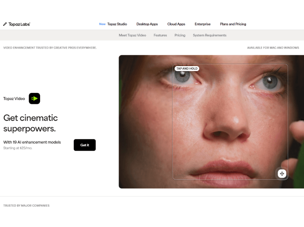Open the Topaz Studio menu item
Viewport: 304px width, 227px height.
[x=117, y=24]
